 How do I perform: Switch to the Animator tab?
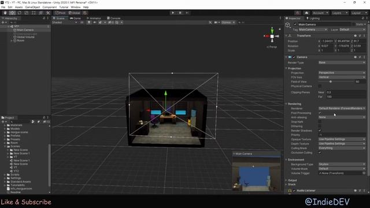pos(94,18)
